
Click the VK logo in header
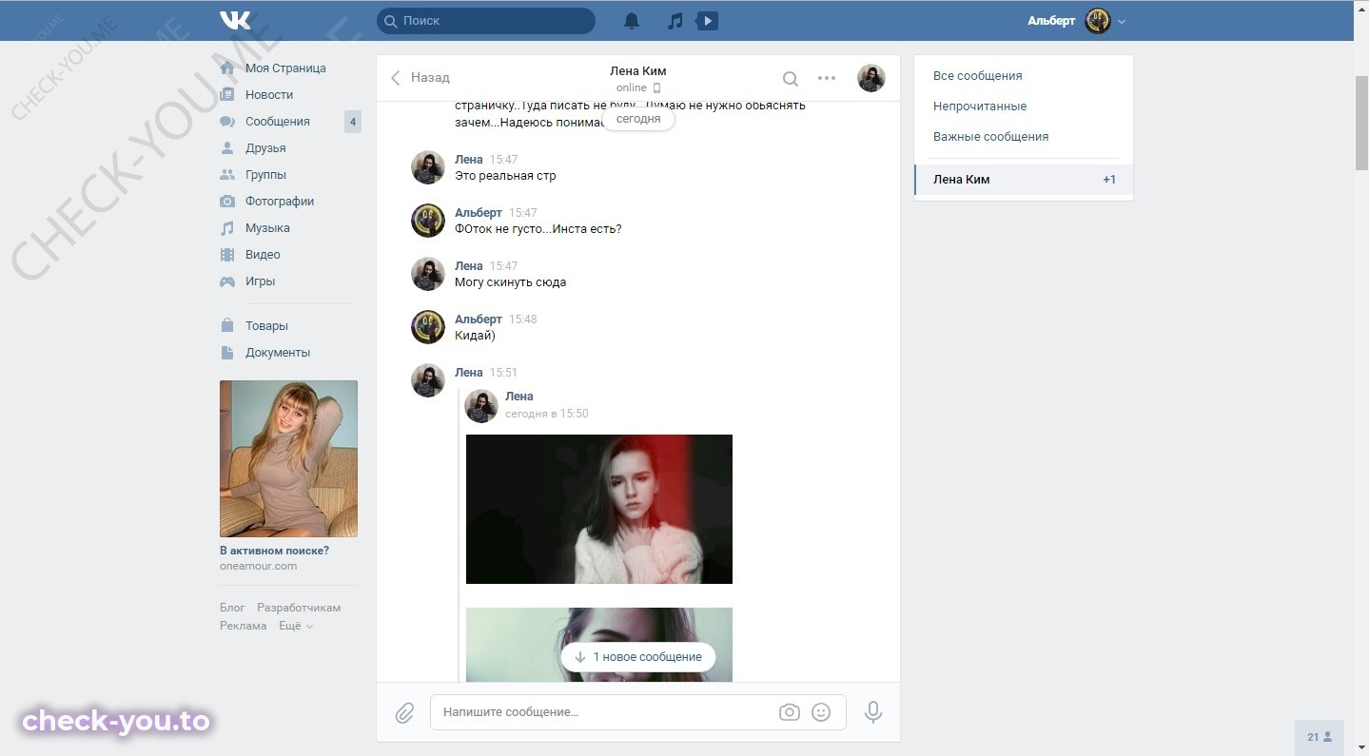(x=235, y=20)
